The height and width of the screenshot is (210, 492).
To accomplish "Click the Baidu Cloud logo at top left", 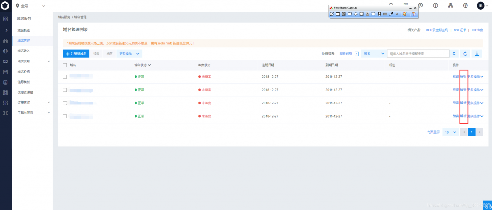I will click(x=5, y=5).
